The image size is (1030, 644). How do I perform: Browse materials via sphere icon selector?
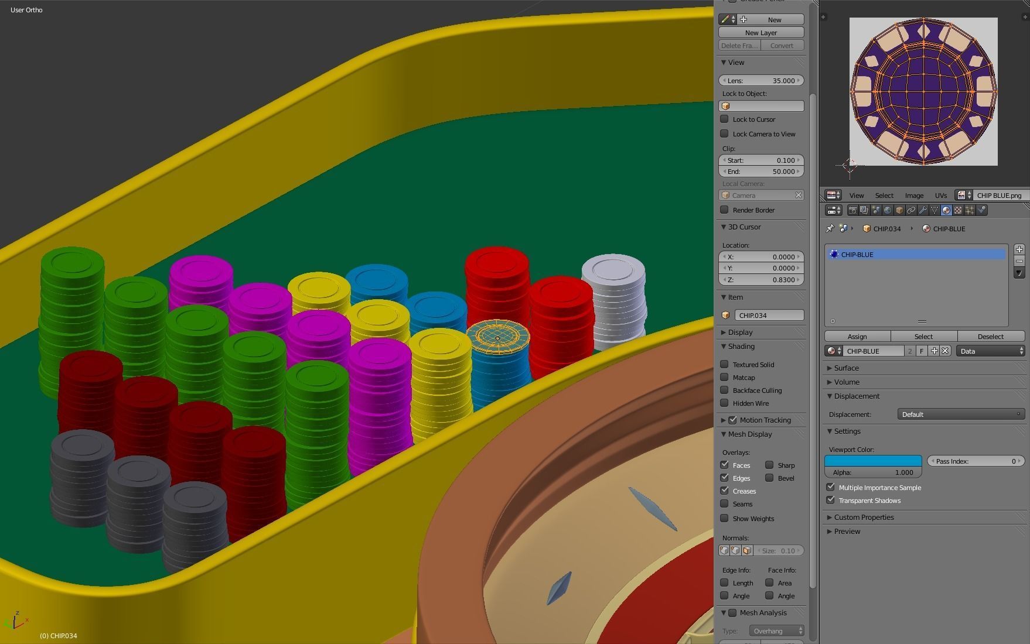pos(833,351)
